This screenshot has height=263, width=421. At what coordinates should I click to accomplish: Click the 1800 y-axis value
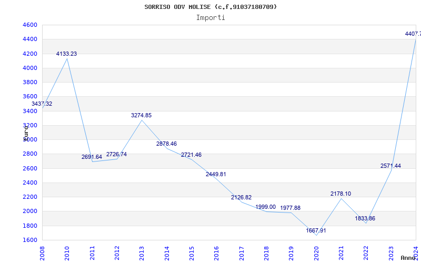click(x=30, y=226)
